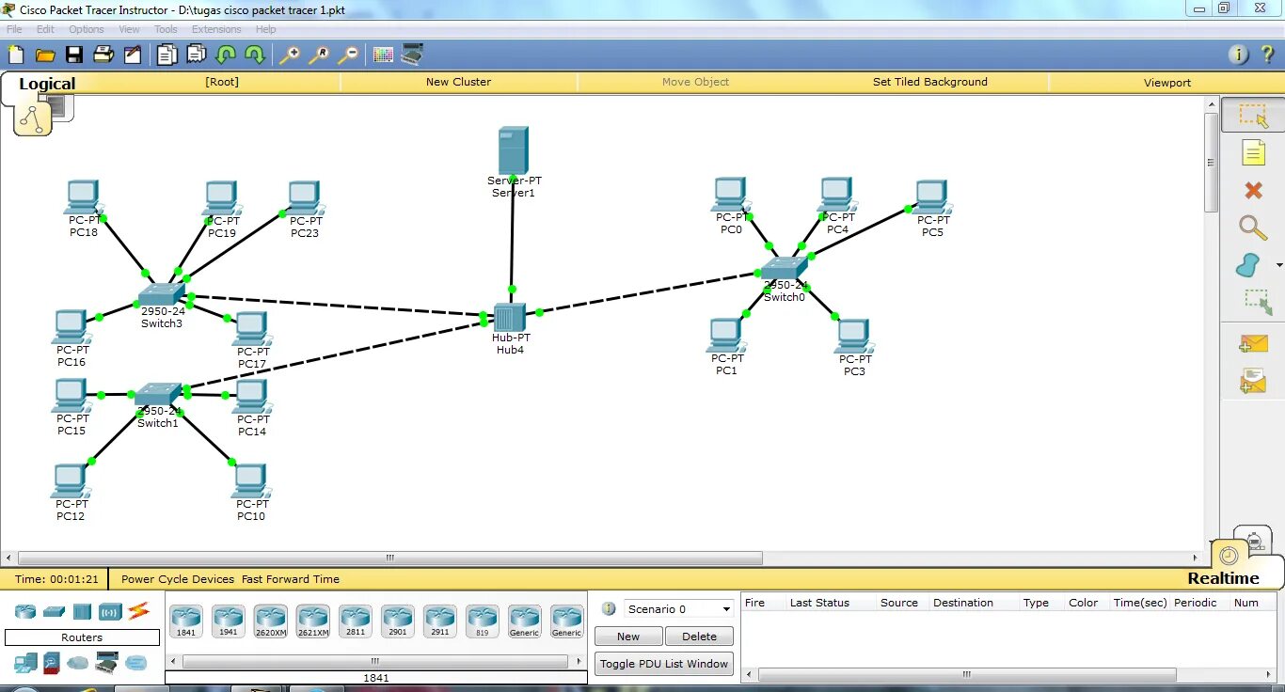Zoom out with the minus magnifier icon

[x=348, y=55]
